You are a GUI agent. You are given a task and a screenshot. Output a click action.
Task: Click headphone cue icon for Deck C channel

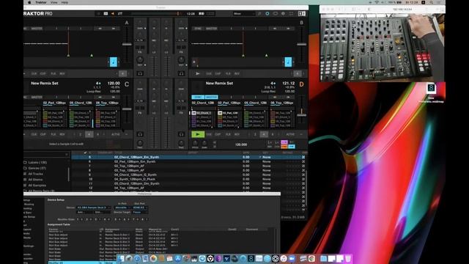click(140, 134)
